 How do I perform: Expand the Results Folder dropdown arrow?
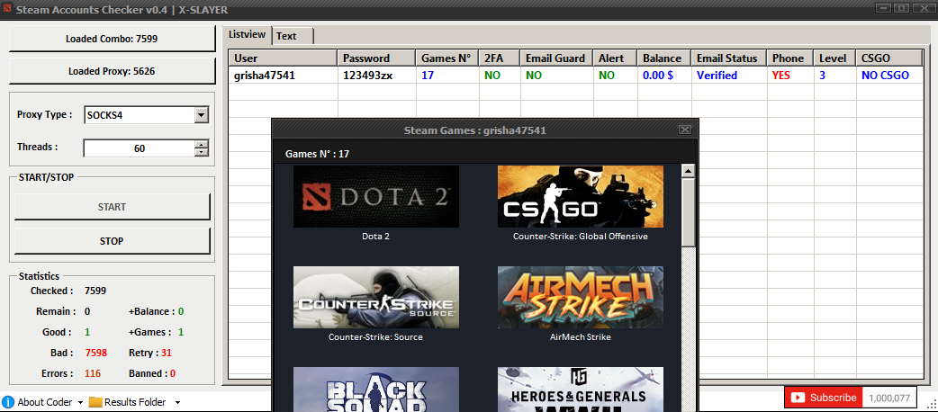click(177, 402)
